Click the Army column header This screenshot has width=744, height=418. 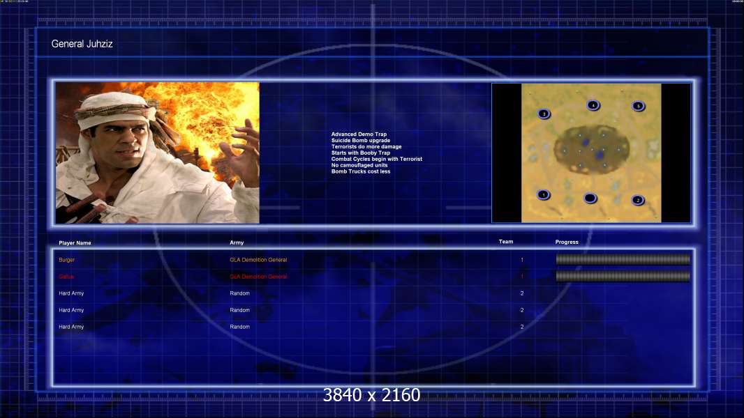237,242
